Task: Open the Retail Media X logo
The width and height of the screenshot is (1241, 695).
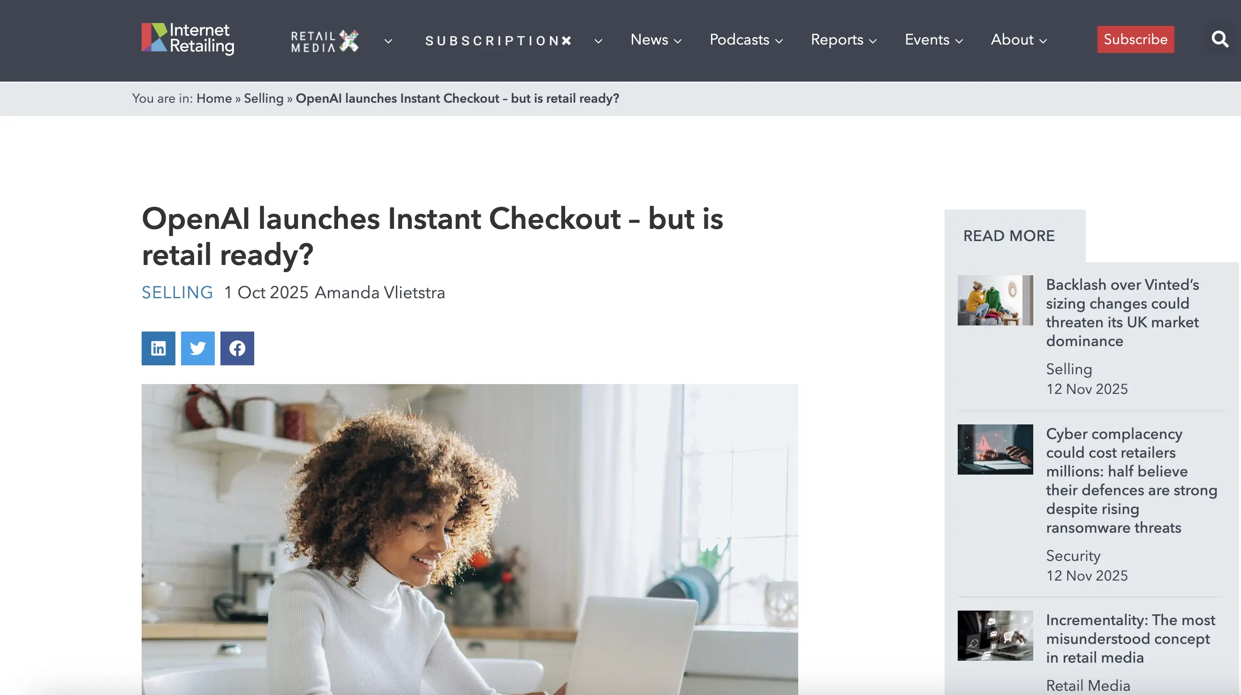Action: click(325, 41)
